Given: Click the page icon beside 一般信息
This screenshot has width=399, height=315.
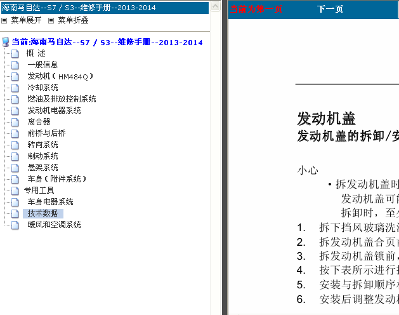Looking at the screenshot, I should tap(15, 65).
